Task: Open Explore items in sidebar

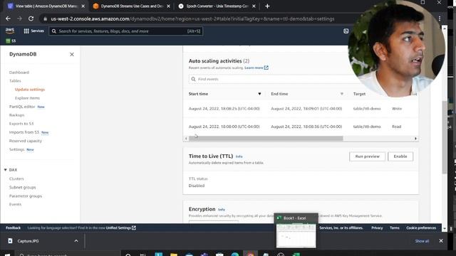Action: click(27, 98)
